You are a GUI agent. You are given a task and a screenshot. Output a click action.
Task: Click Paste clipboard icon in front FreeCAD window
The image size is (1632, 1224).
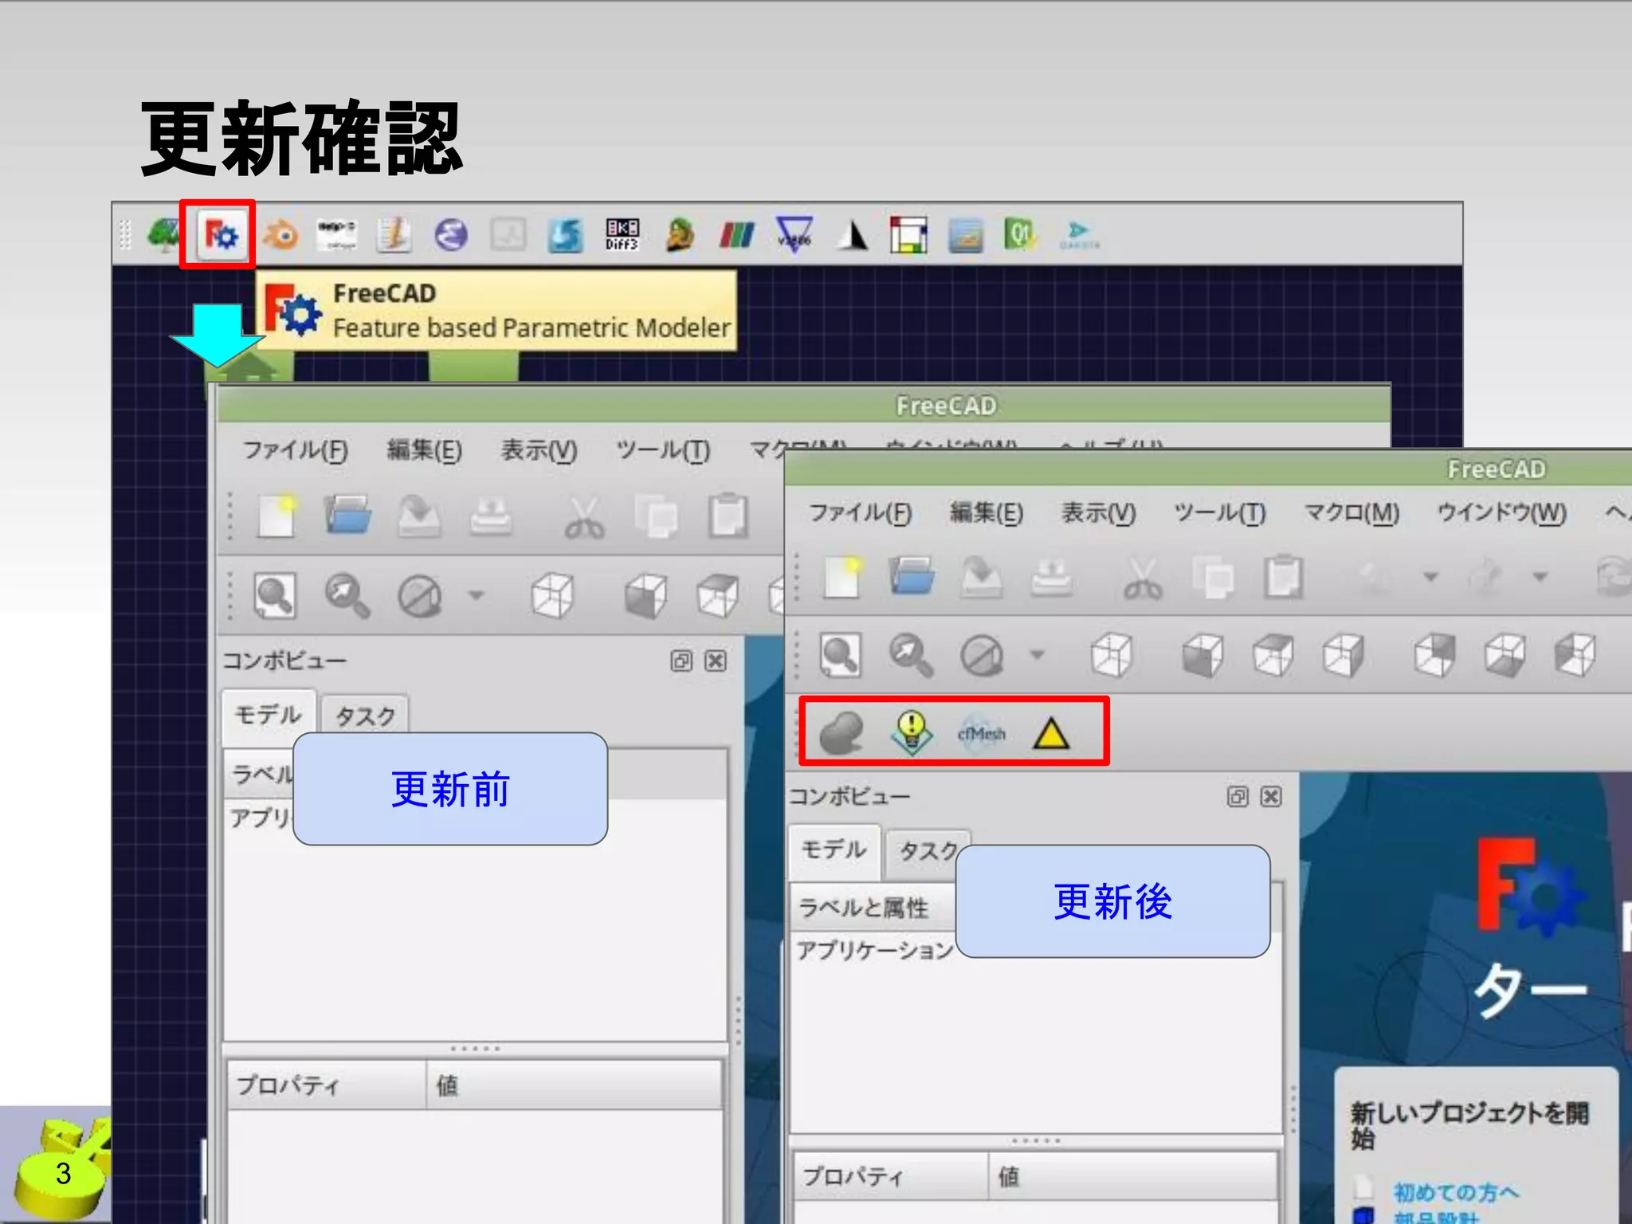[1283, 576]
